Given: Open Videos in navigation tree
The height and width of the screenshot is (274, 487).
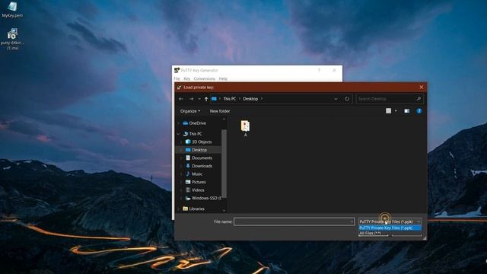Looking at the screenshot, I should (198, 190).
